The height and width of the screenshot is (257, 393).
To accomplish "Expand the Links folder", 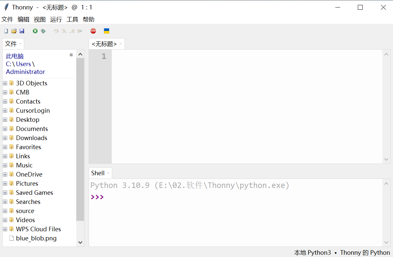I will 5,156.
